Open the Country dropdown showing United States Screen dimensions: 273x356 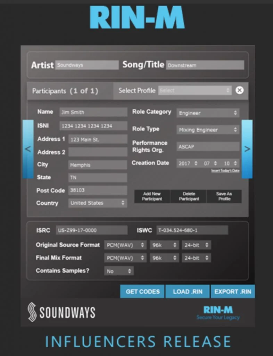click(x=98, y=203)
